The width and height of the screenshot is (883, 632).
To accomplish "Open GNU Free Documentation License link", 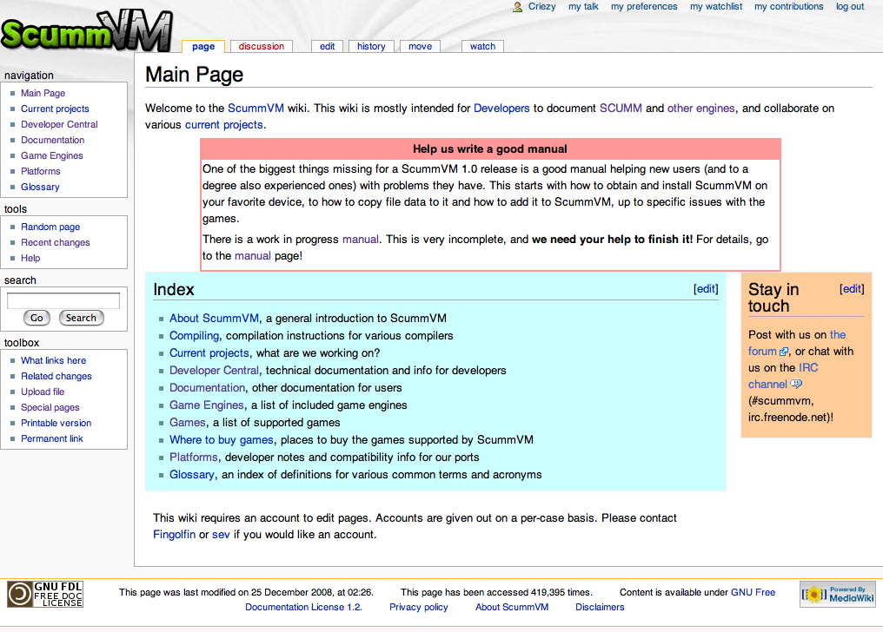I will [x=753, y=593].
